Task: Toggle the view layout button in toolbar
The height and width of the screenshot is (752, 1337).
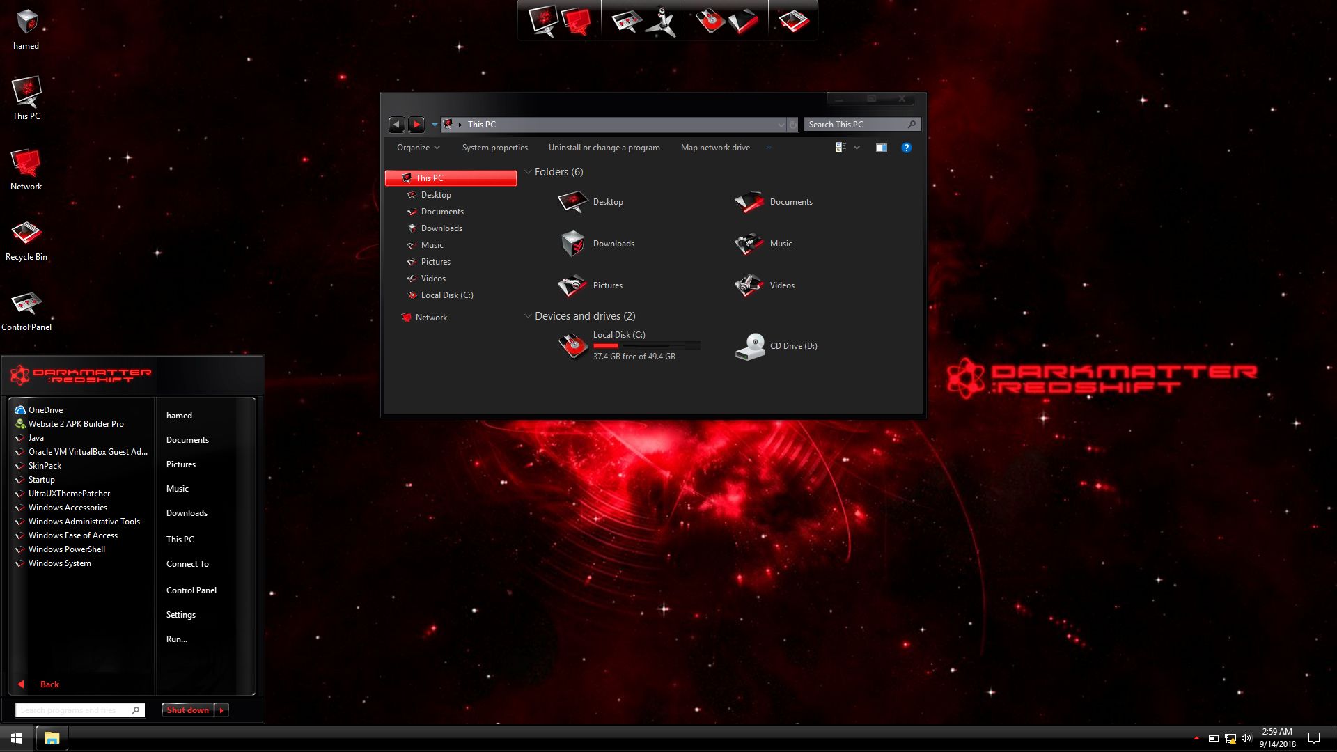Action: pyautogui.click(x=838, y=147)
